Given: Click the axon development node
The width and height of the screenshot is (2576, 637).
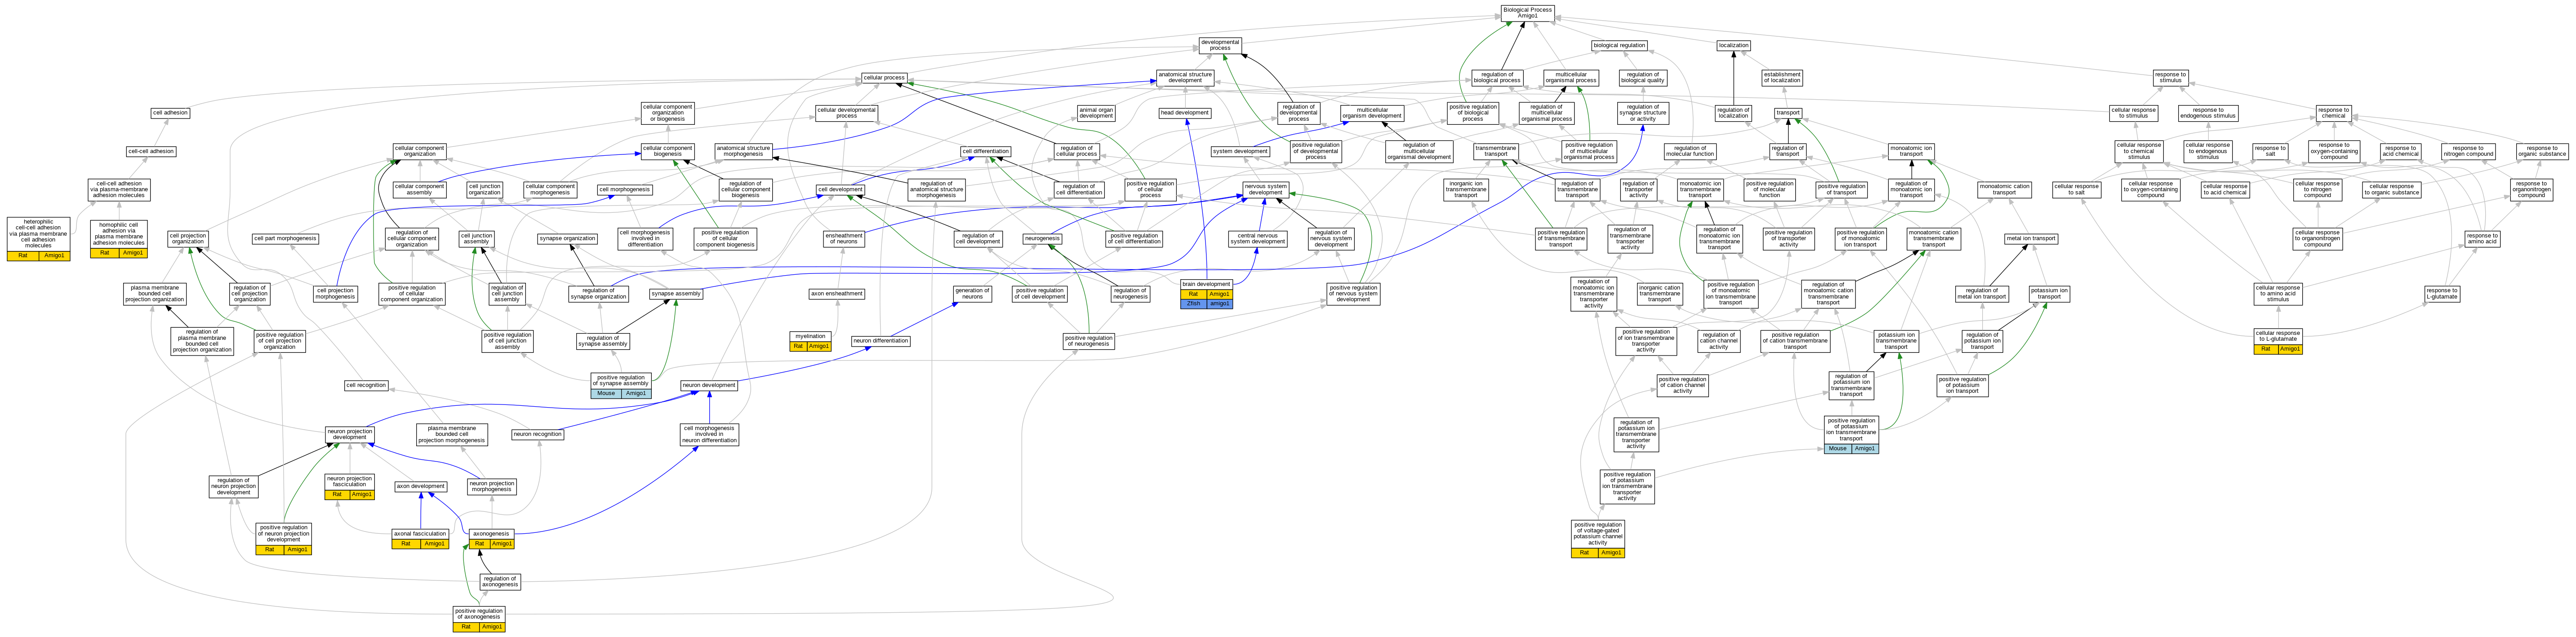Looking at the screenshot, I should click(x=420, y=486).
